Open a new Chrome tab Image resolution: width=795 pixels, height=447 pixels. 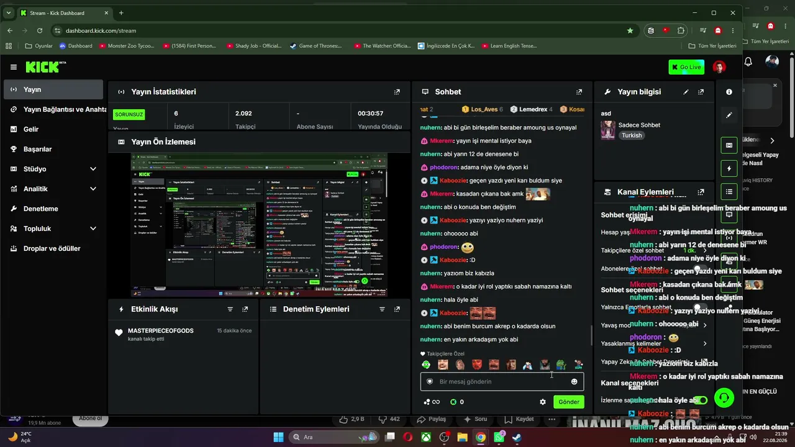point(121,13)
